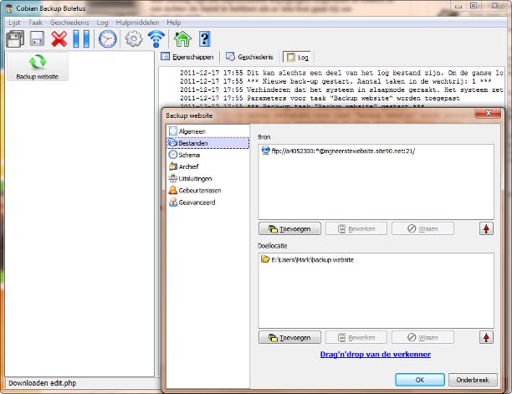The height and width of the screenshot is (394, 512).
Task: Click the wireless remote connection icon
Action: [156, 38]
